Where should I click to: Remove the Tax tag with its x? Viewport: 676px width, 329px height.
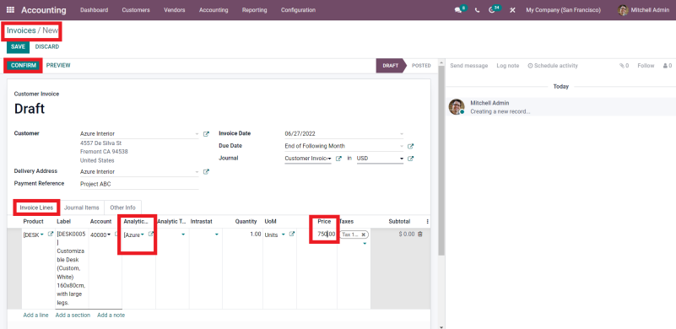[364, 235]
